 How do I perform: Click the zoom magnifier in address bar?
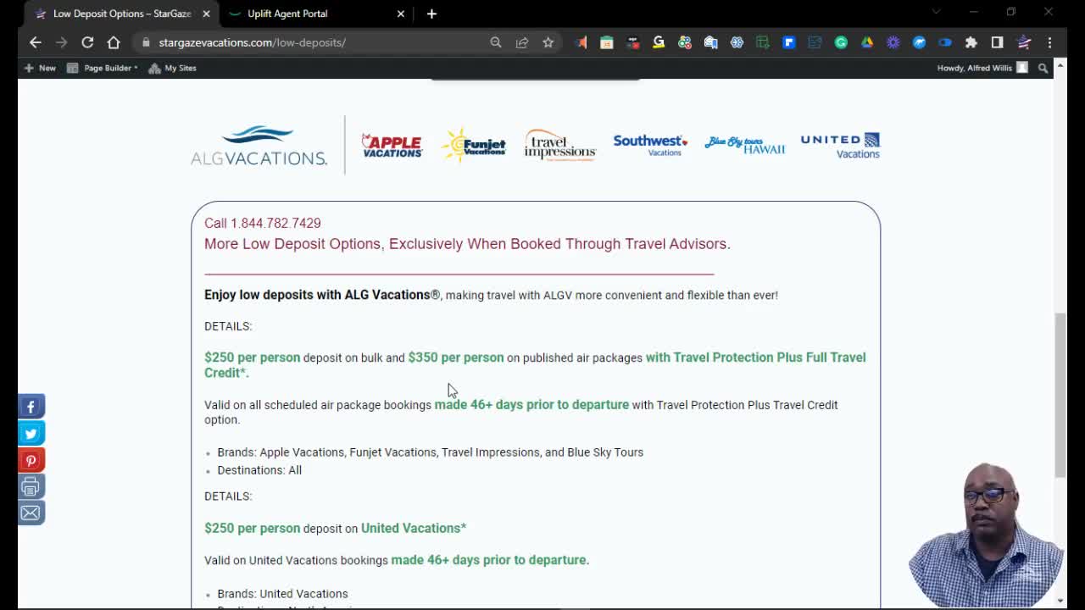click(496, 42)
